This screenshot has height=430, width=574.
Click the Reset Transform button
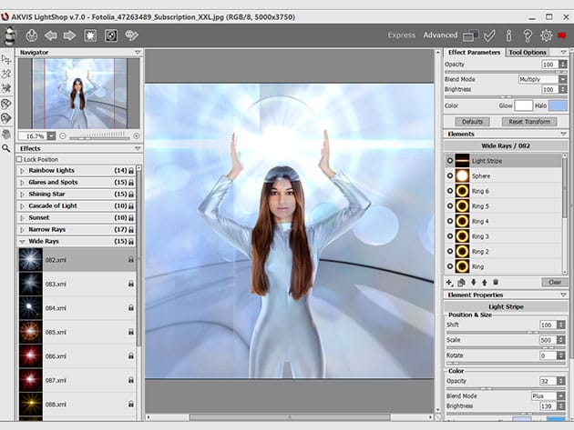[528, 121]
